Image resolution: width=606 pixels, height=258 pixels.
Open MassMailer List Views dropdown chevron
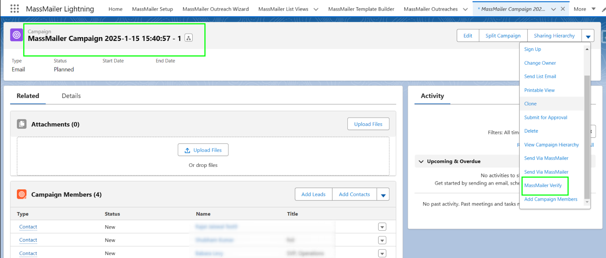click(x=316, y=9)
